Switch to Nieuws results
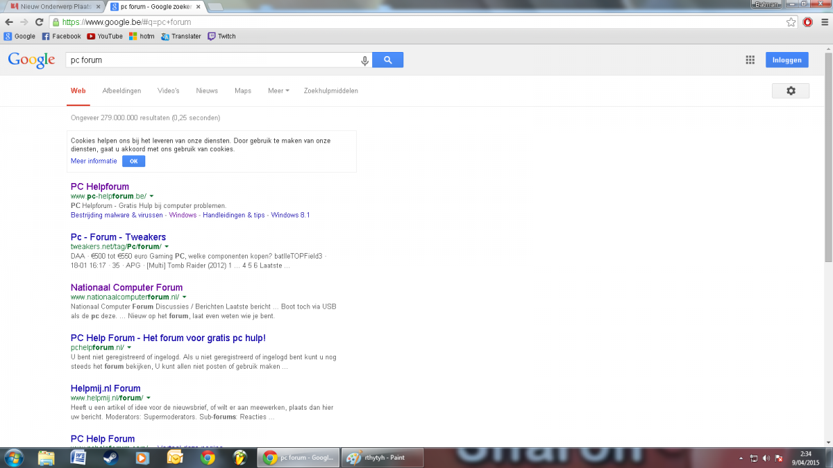The height and width of the screenshot is (468, 833). click(207, 91)
